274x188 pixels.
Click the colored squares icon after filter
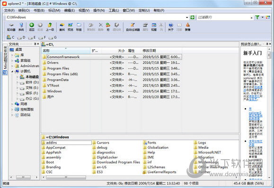click(x=268, y=17)
